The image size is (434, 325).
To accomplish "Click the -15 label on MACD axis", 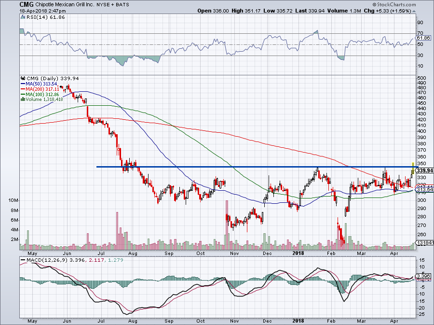I will 421,301.
